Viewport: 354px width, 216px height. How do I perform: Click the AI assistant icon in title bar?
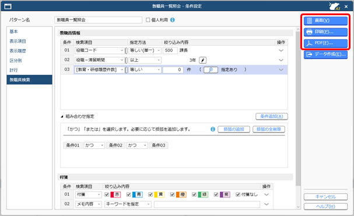[334, 6]
